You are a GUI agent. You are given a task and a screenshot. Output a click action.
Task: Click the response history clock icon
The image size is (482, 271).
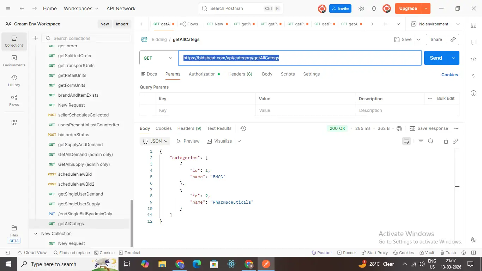pos(243,128)
